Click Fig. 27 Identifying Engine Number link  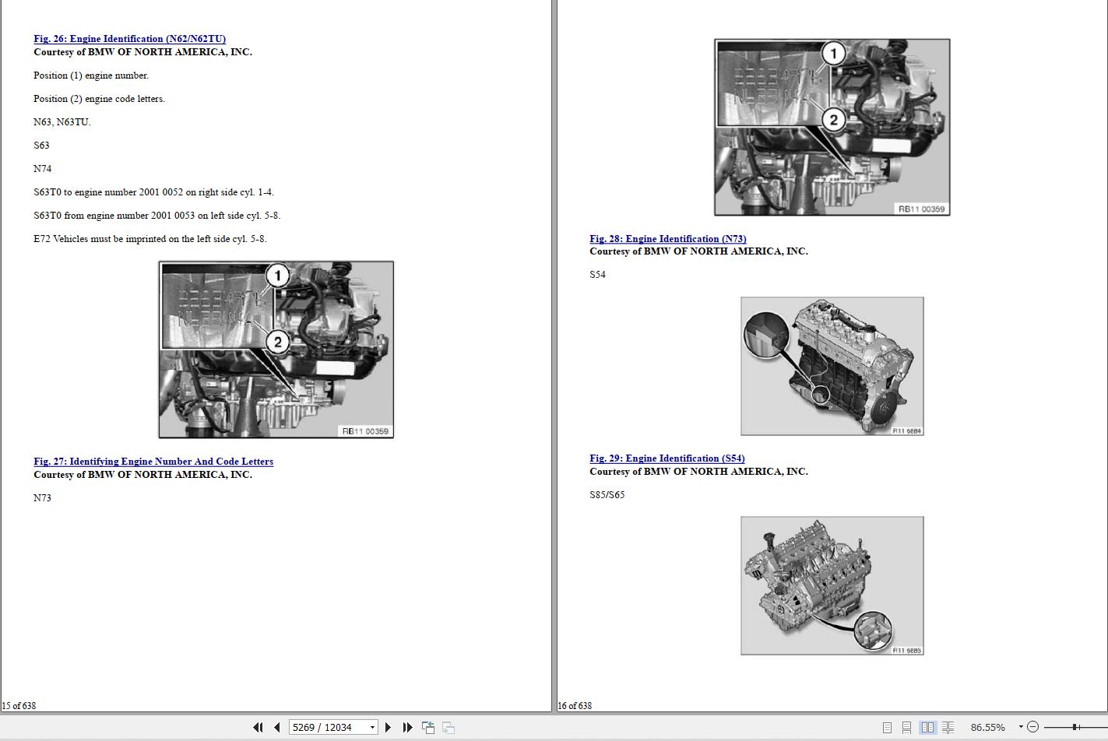pyautogui.click(x=153, y=461)
